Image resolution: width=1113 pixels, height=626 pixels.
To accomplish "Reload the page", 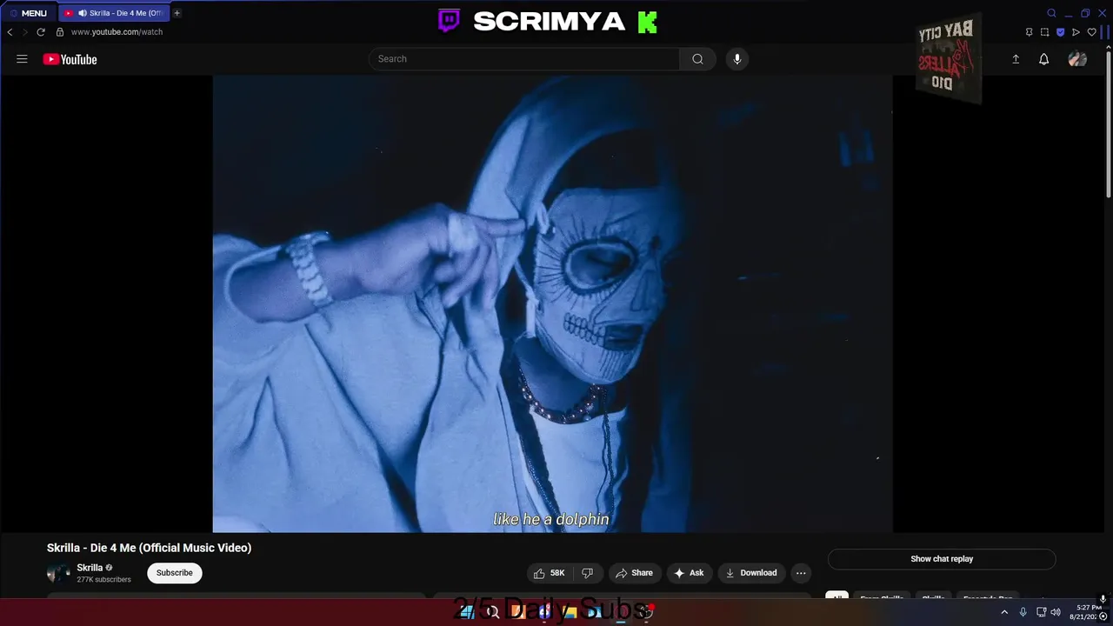I will point(40,32).
